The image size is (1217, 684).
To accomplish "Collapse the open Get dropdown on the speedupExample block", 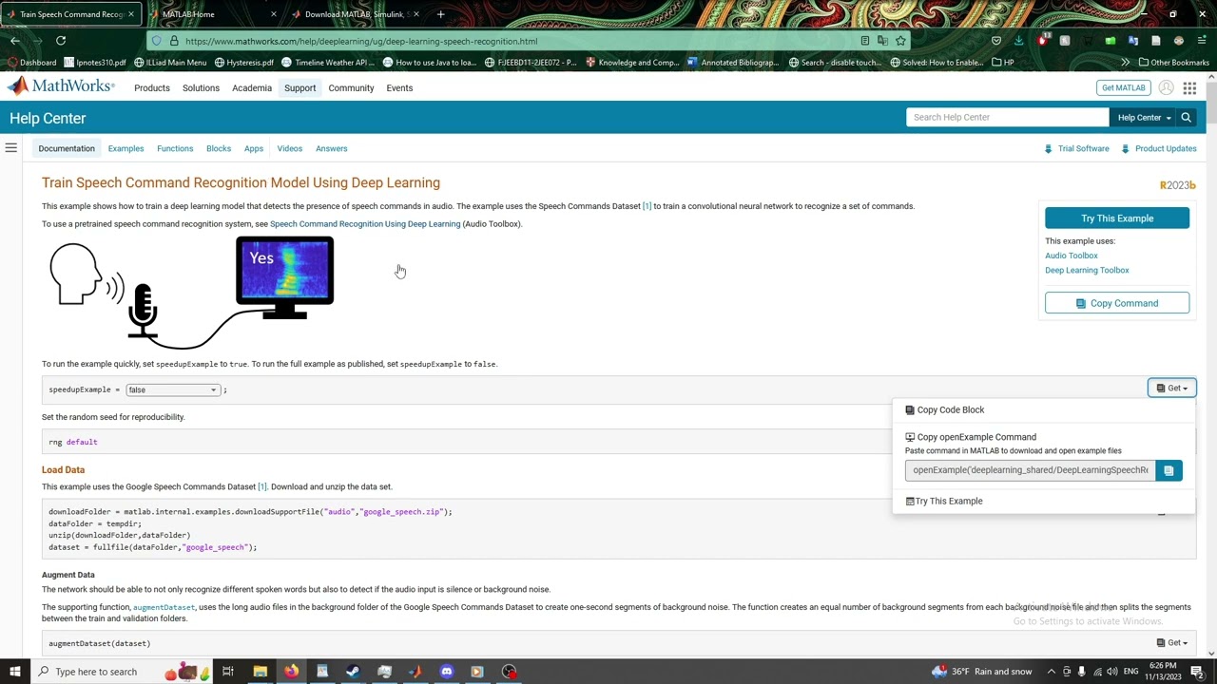I will click(1171, 388).
